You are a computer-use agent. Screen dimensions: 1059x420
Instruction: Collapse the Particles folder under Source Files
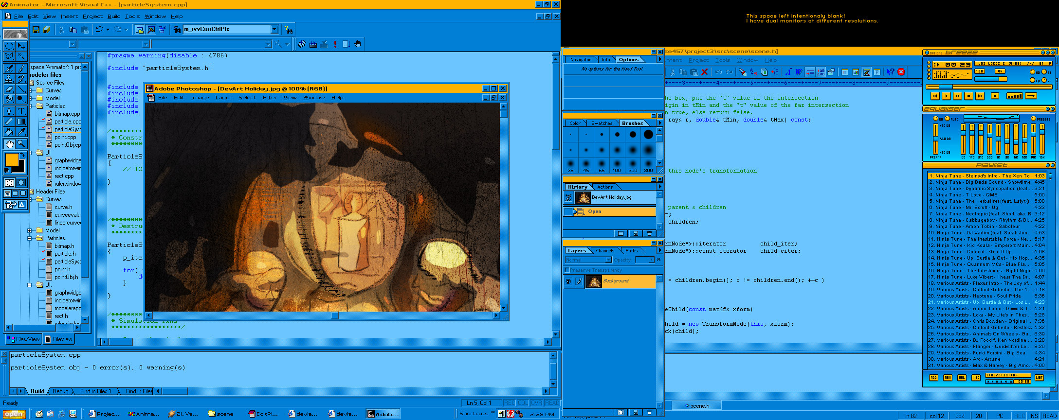pos(30,106)
